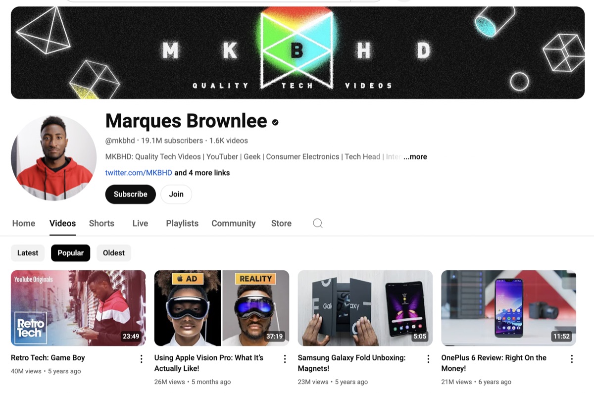Select the Latest sort chip
The image size is (594, 393).
coord(28,253)
